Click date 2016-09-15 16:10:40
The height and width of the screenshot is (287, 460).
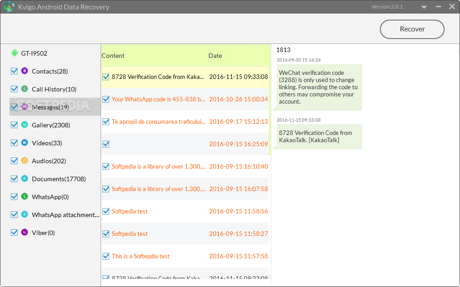tap(239, 166)
